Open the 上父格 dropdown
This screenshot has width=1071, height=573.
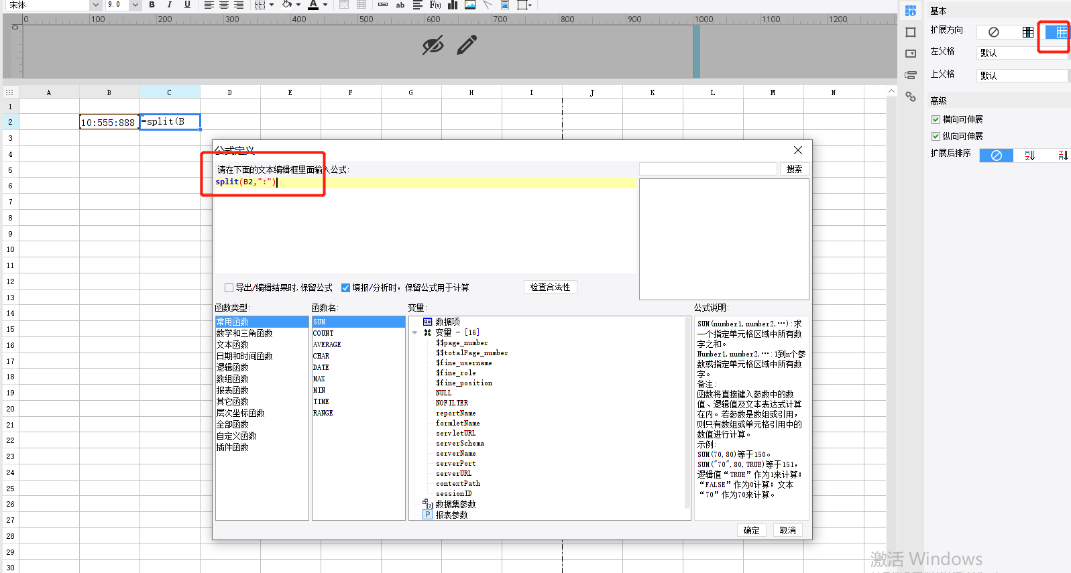pyautogui.click(x=1022, y=76)
